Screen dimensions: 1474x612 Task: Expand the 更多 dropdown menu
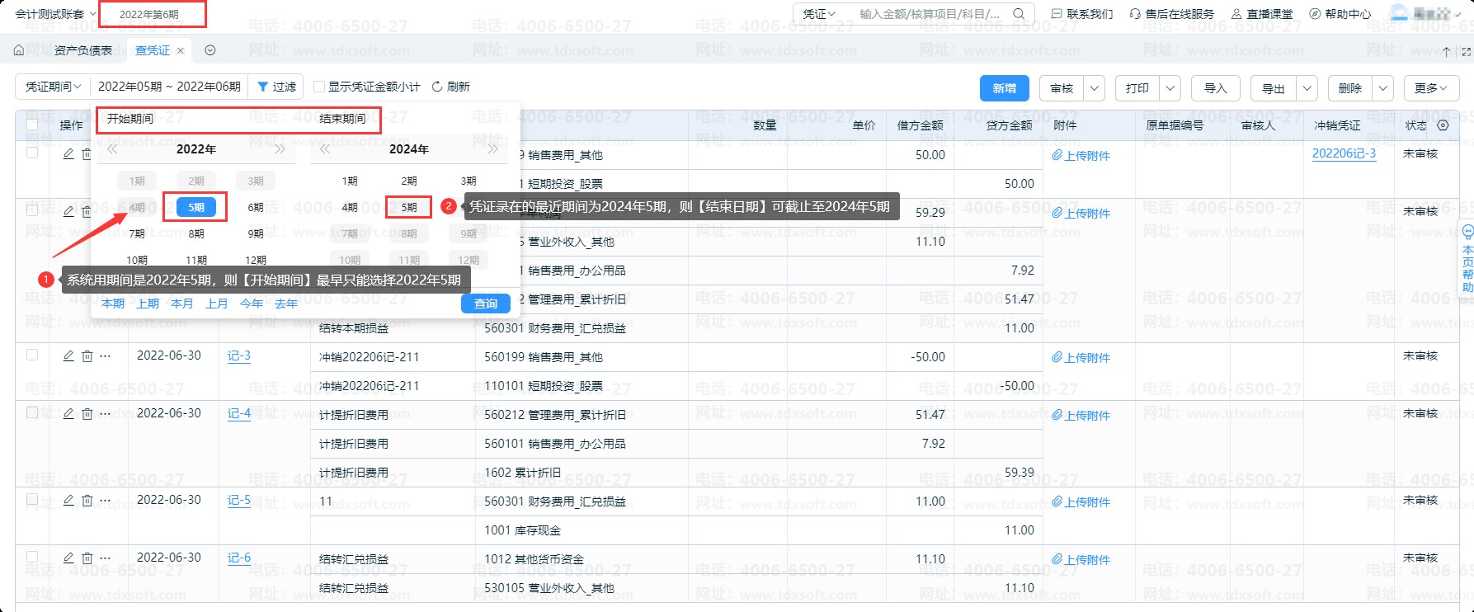click(x=1431, y=88)
